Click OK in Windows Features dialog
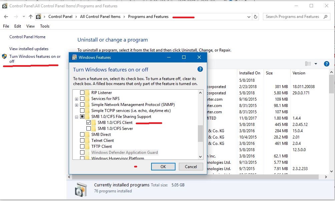 point(163,166)
